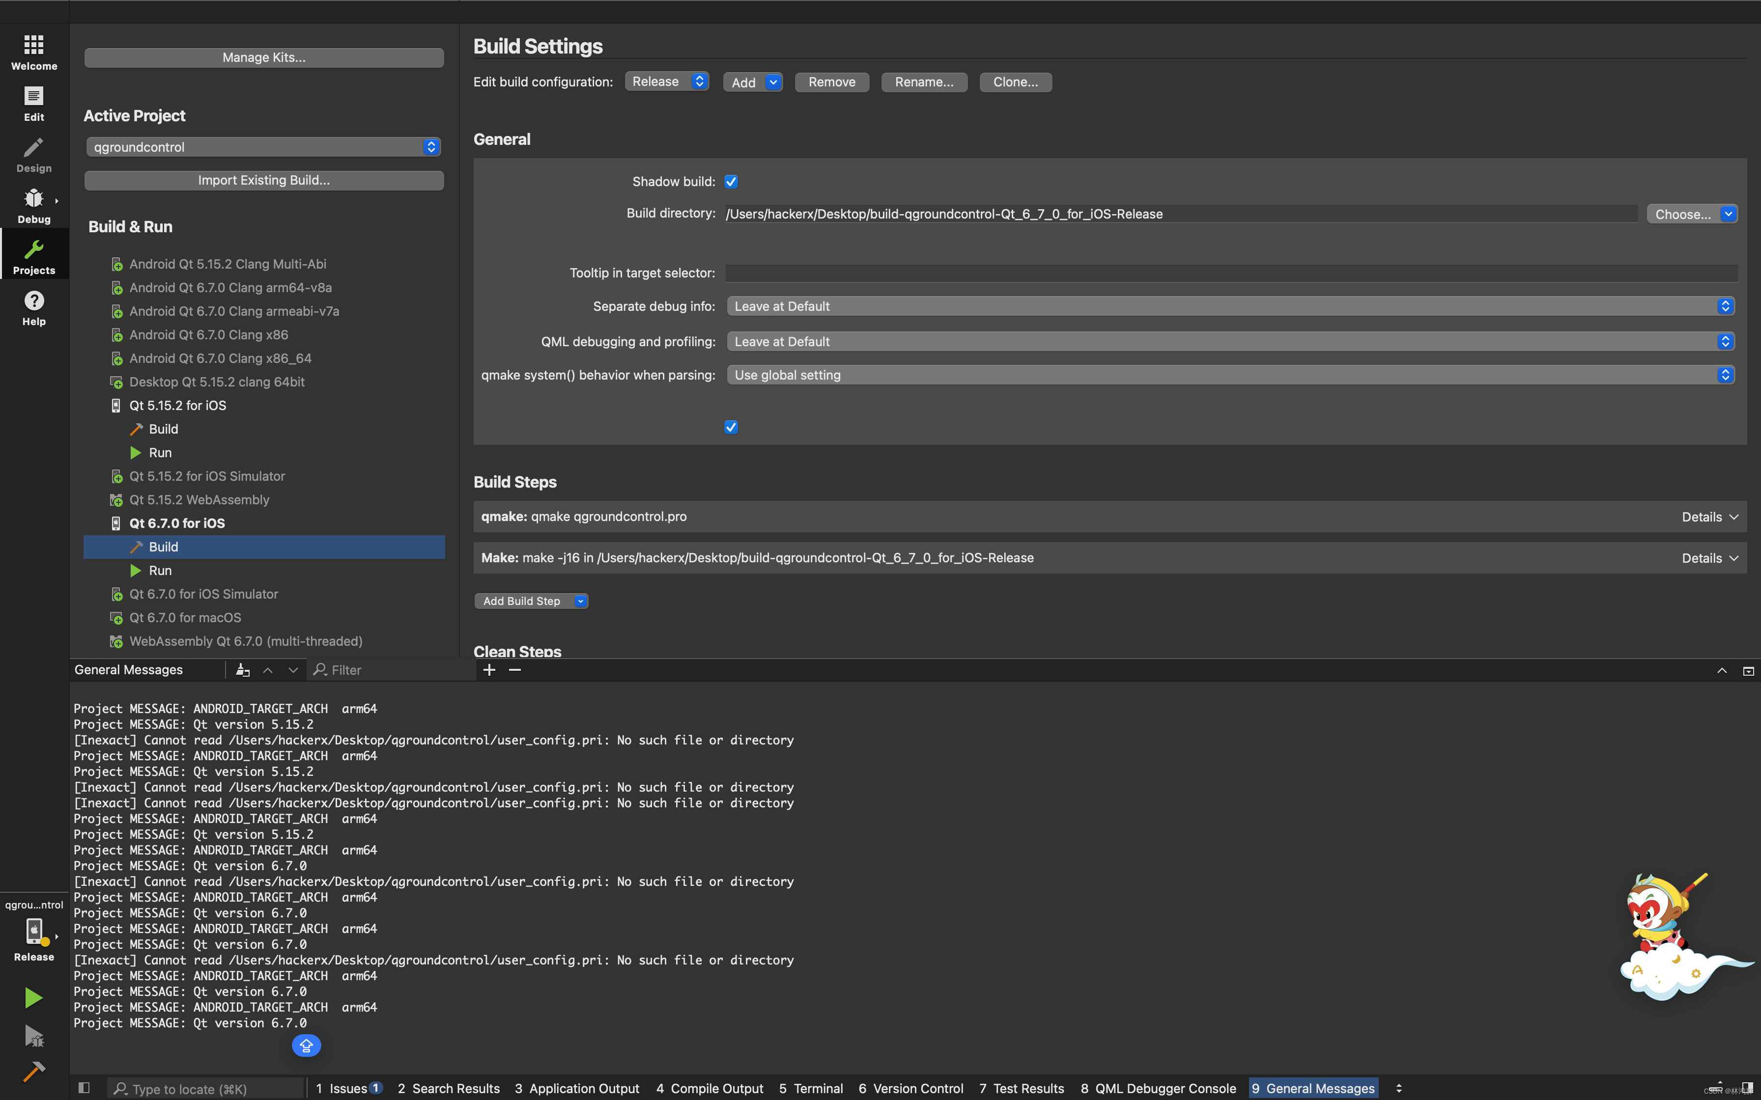Open the Compile Output tab

pos(710,1088)
